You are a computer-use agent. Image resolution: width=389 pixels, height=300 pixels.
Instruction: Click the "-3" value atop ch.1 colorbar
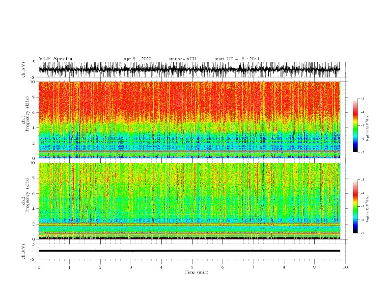tap(362, 99)
